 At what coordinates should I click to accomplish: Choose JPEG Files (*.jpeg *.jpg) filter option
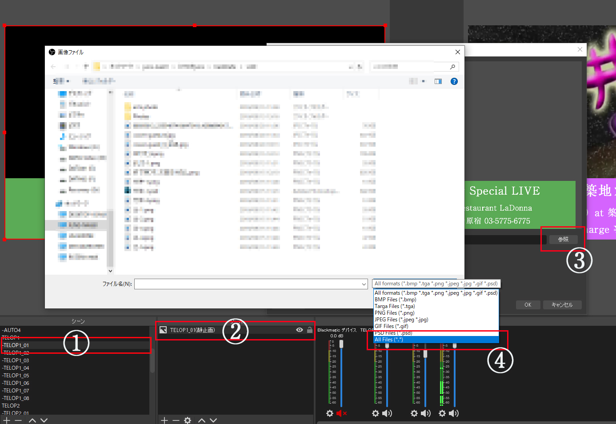[436, 320]
